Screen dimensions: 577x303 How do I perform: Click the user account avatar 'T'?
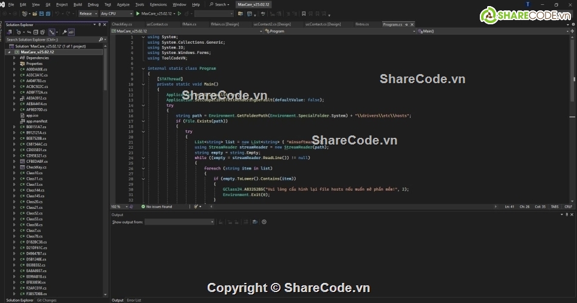(x=528, y=4)
